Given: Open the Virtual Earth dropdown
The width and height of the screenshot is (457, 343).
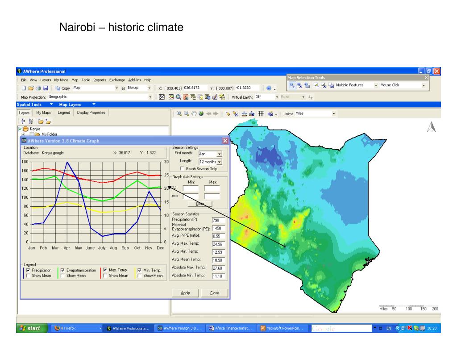Looking at the screenshot, I should (x=277, y=97).
